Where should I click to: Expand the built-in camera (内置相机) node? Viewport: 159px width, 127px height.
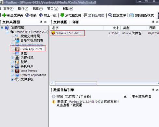[12, 58]
